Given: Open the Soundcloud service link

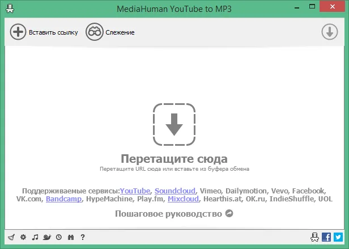Looking at the screenshot, I should pyautogui.click(x=175, y=191).
